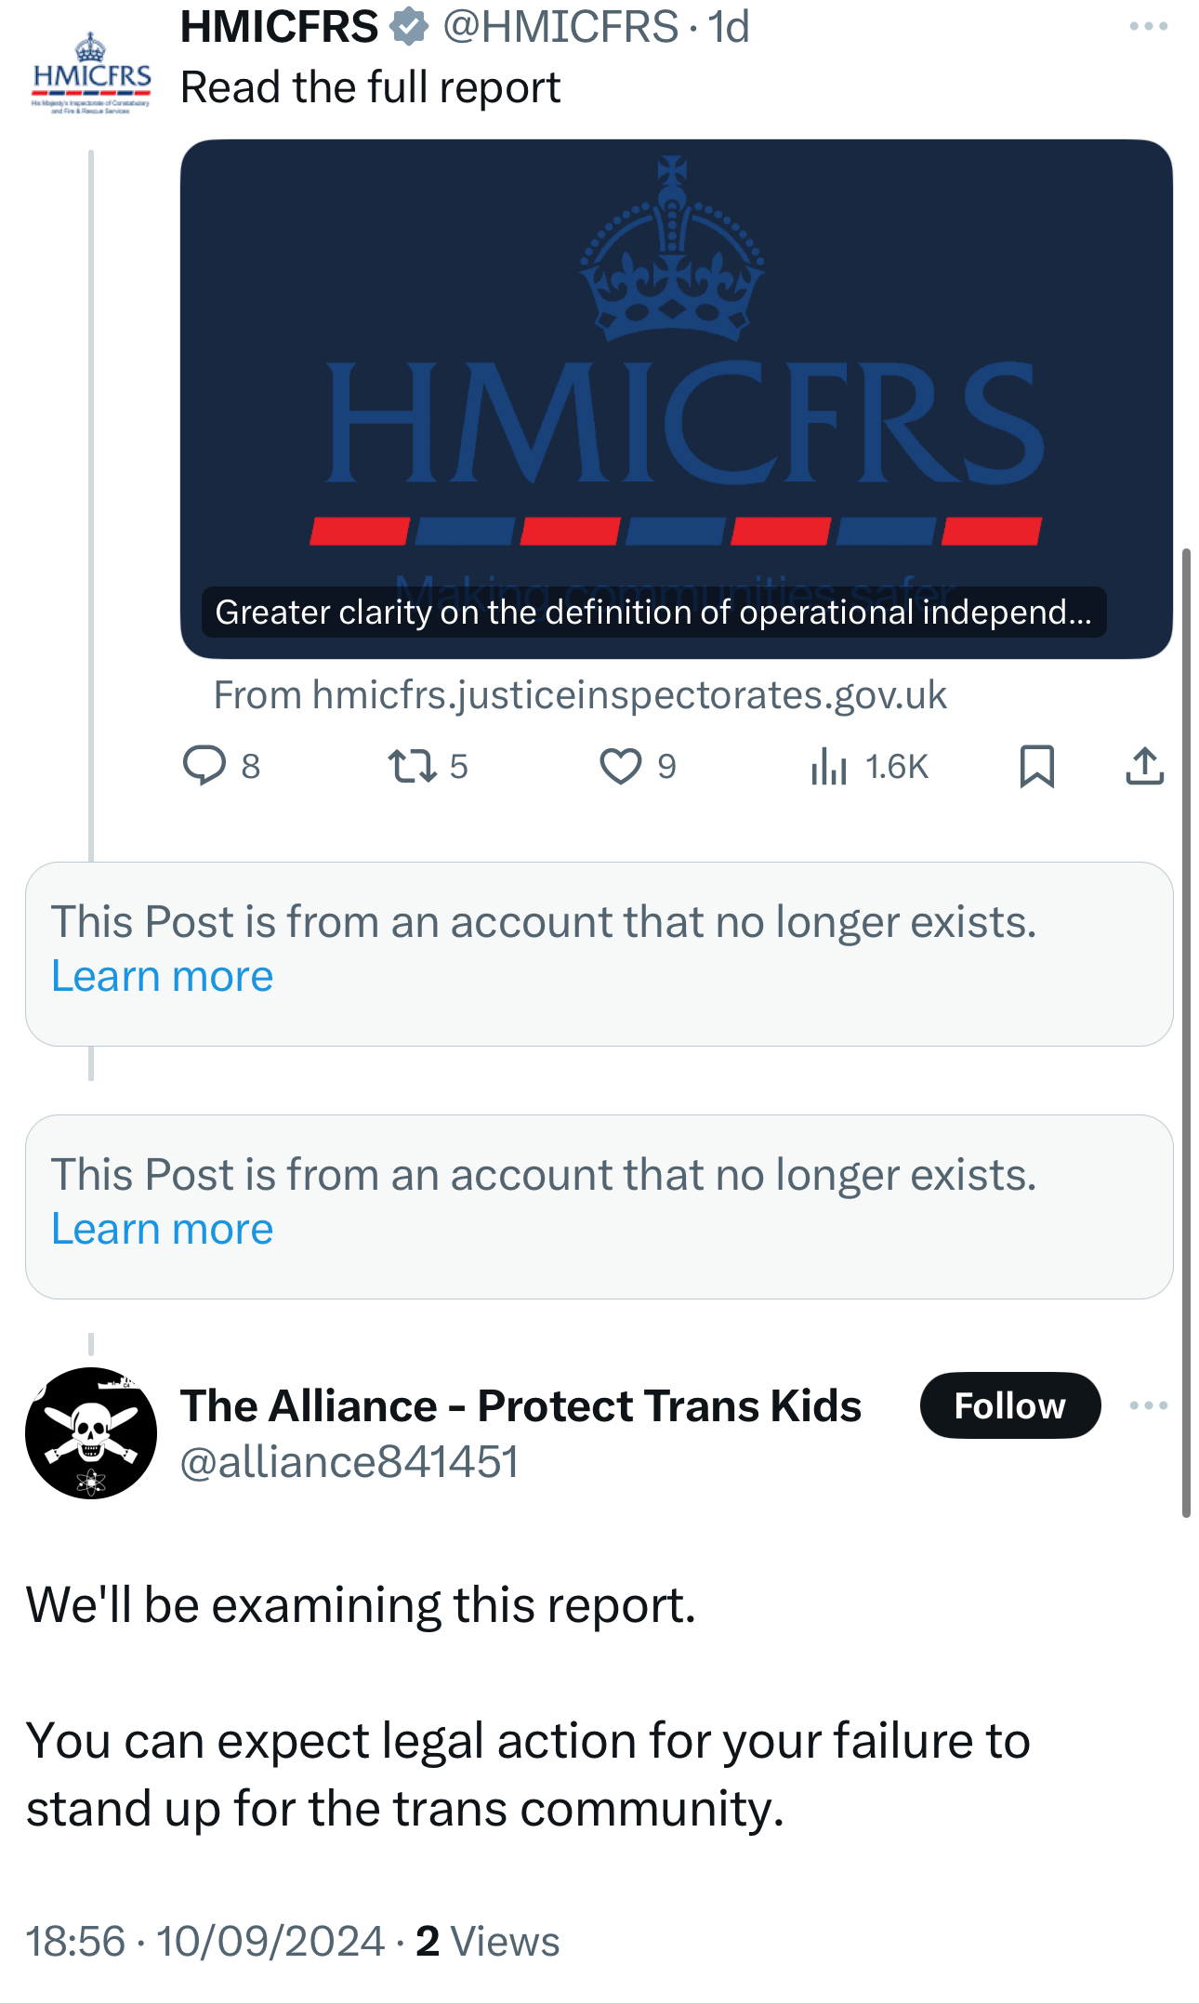Like the HMICFRS post with heart icon
Viewport: 1199px width, 2004px height.
click(620, 766)
